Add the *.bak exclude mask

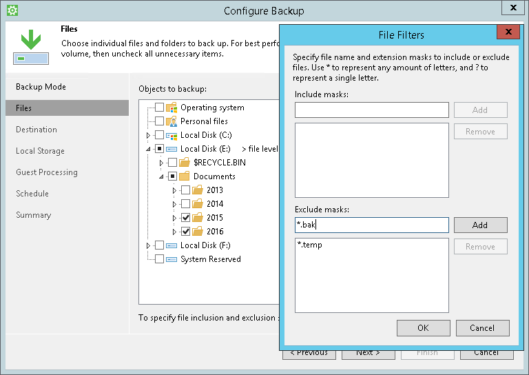(480, 225)
